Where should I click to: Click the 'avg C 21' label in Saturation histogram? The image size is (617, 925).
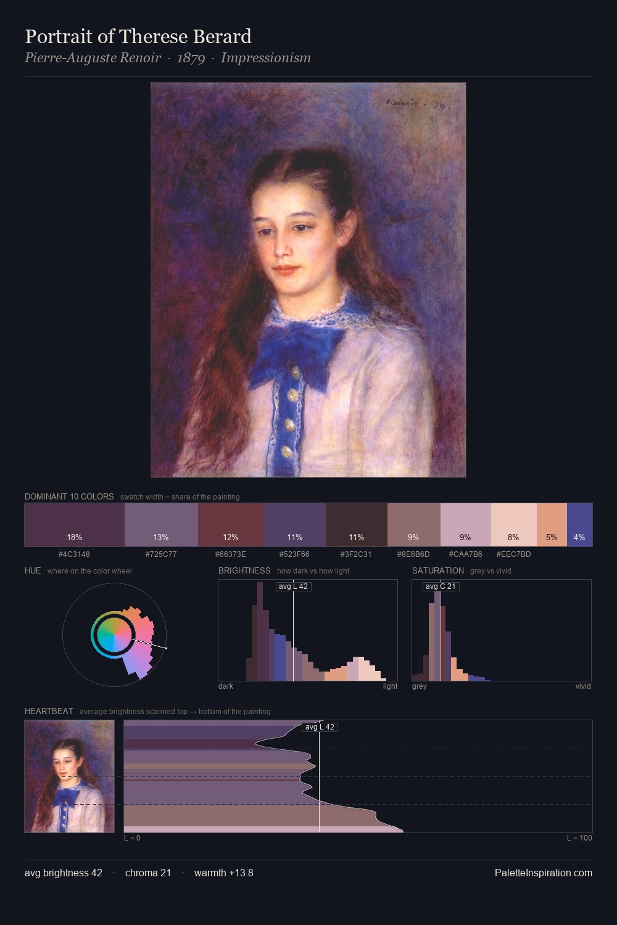pos(441,586)
